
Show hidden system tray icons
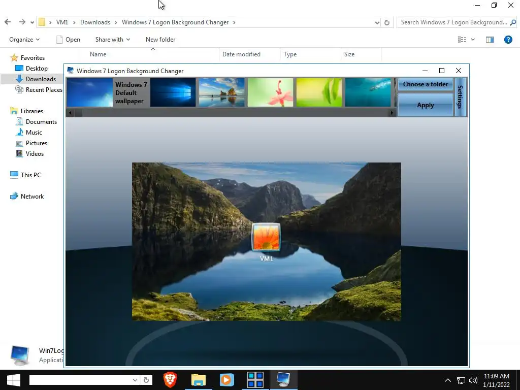448,380
